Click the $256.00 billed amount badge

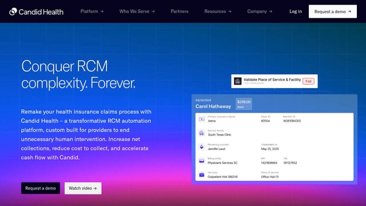click(x=244, y=104)
